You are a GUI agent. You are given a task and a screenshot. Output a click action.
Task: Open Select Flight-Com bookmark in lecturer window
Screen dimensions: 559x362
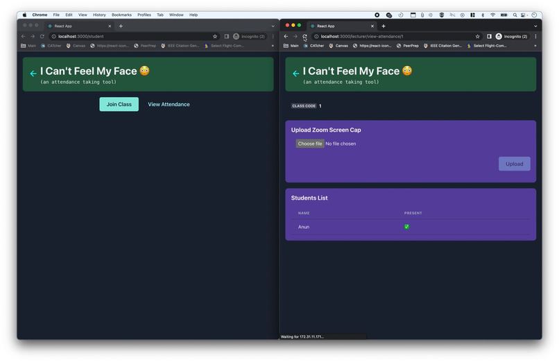486,46
